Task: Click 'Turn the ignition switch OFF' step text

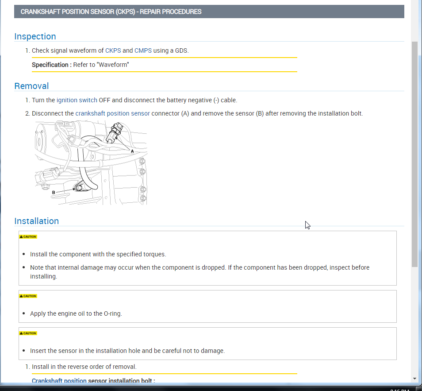Action: [x=134, y=100]
